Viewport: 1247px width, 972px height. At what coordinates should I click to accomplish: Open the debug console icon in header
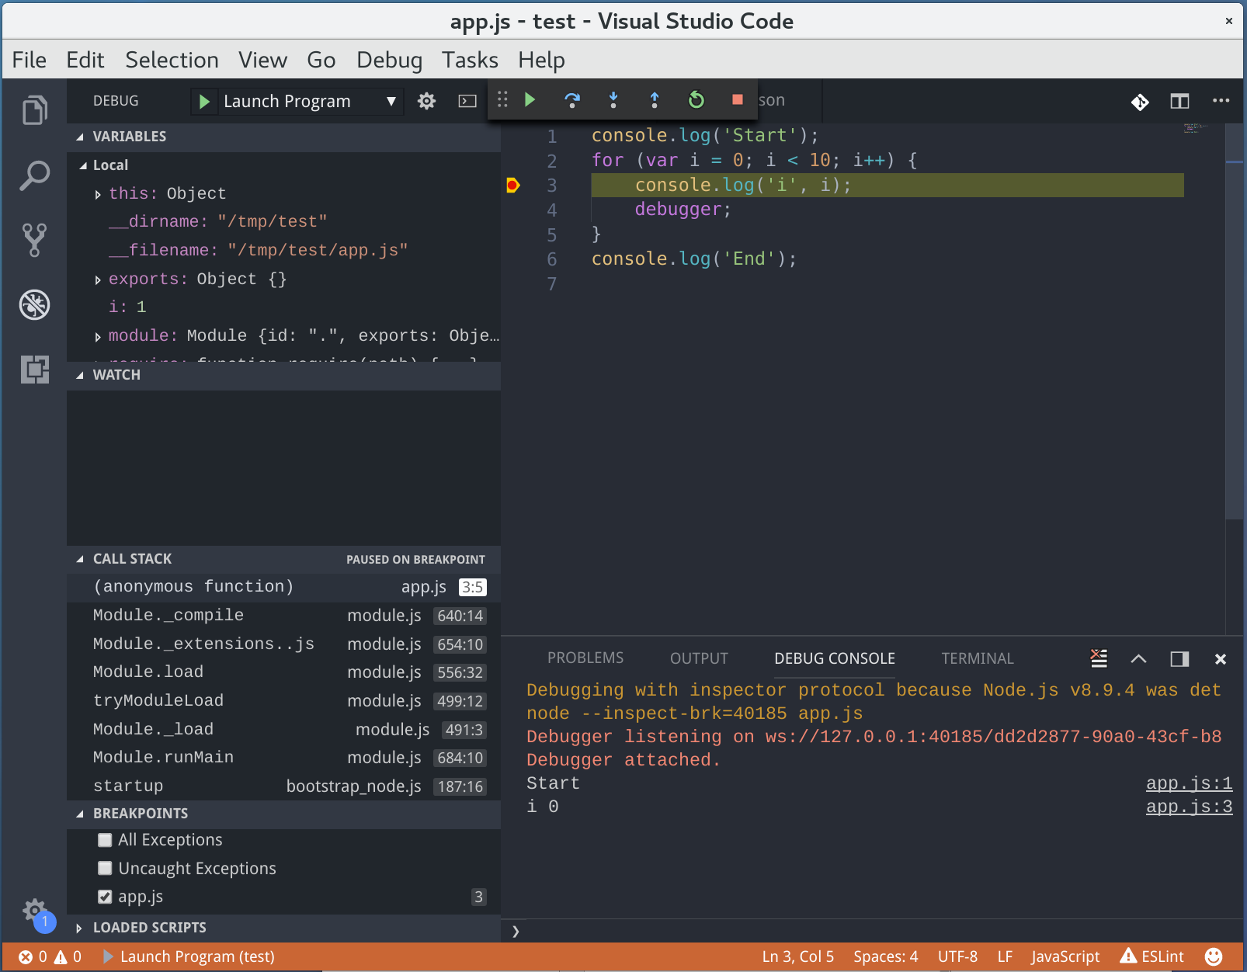coord(467,101)
